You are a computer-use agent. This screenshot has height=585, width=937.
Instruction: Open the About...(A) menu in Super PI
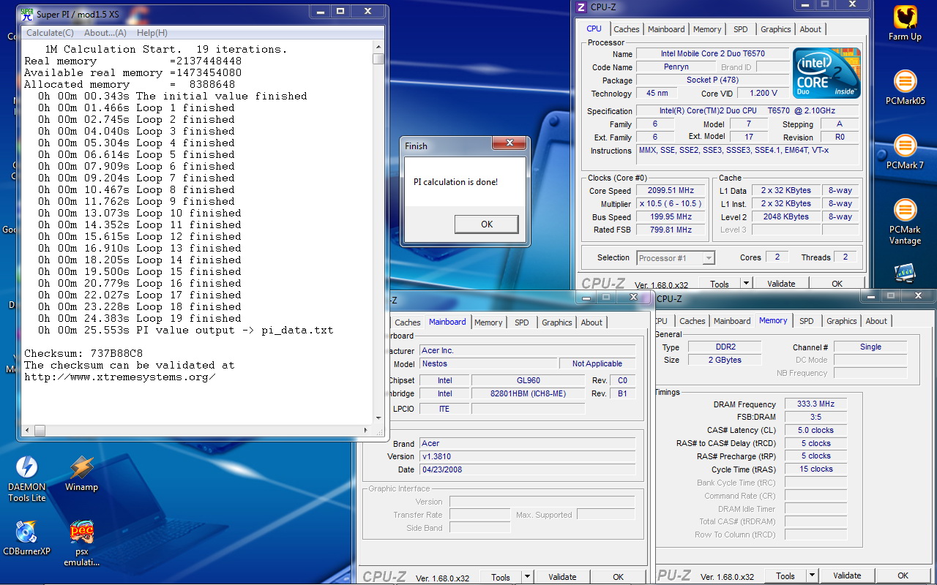coord(105,33)
